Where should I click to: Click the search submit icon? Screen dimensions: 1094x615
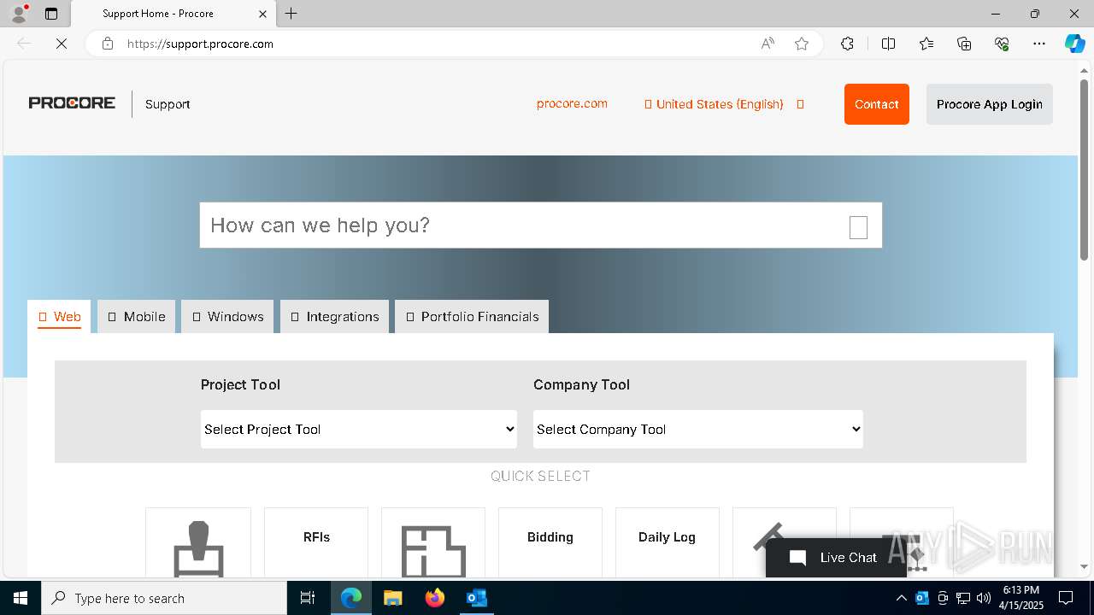[x=859, y=227]
